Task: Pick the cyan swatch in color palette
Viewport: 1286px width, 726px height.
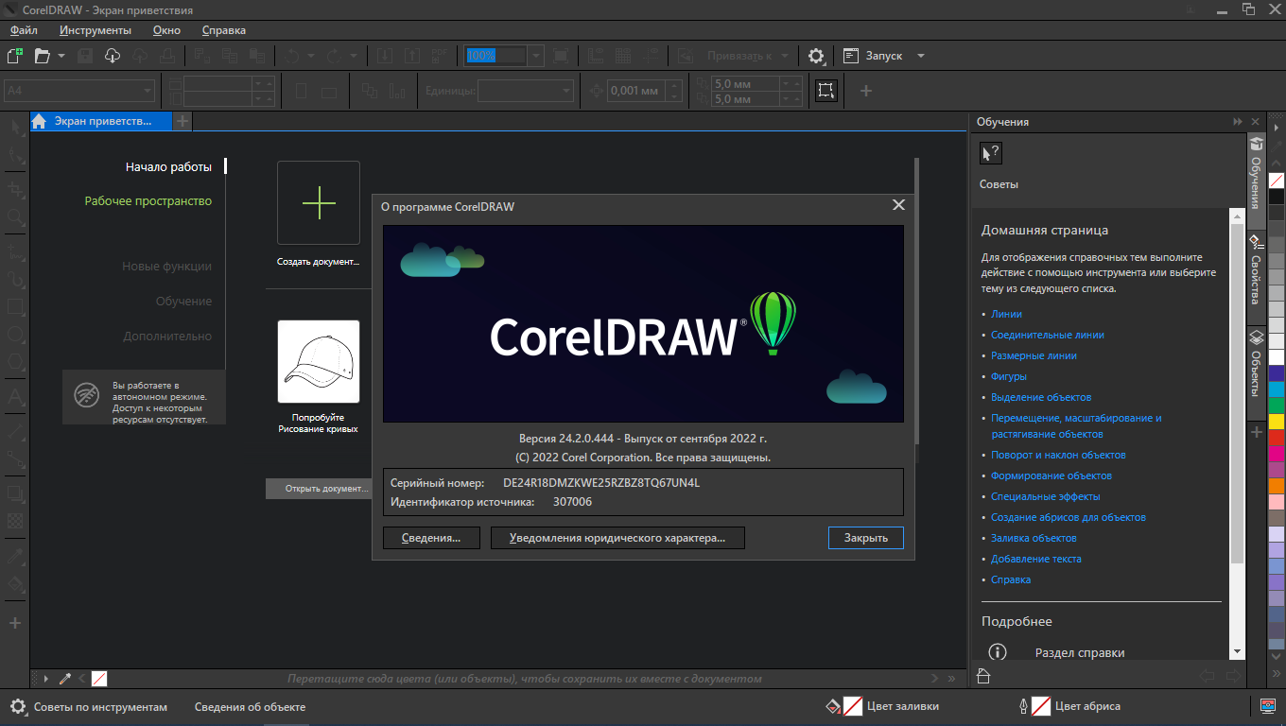Action: click(1277, 389)
